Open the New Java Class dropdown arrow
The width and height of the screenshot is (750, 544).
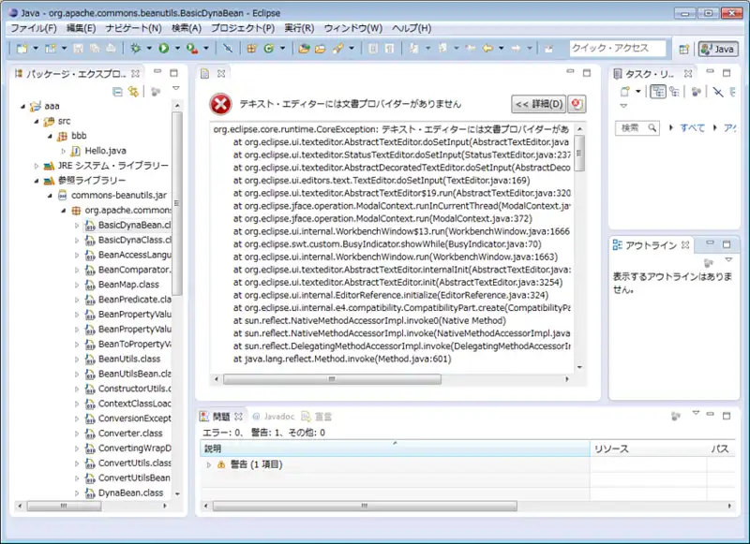coord(283,49)
